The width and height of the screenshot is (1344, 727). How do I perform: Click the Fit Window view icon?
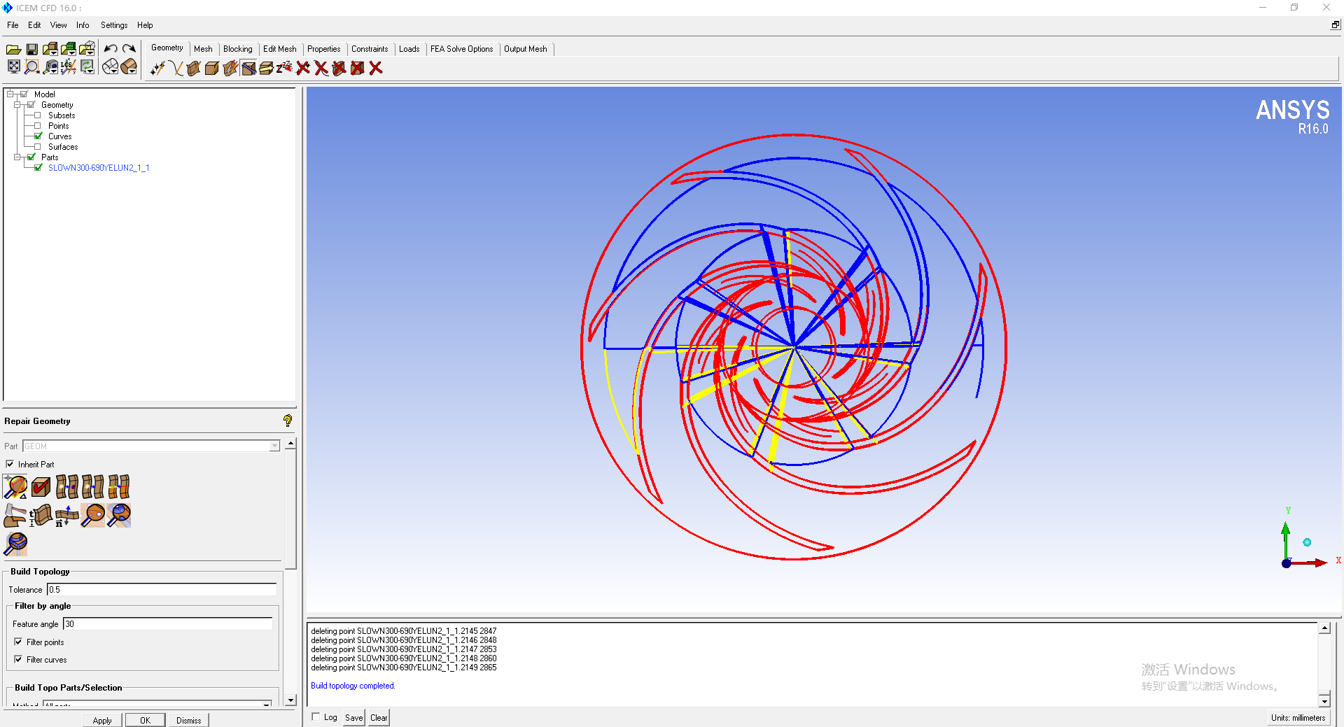(x=14, y=67)
